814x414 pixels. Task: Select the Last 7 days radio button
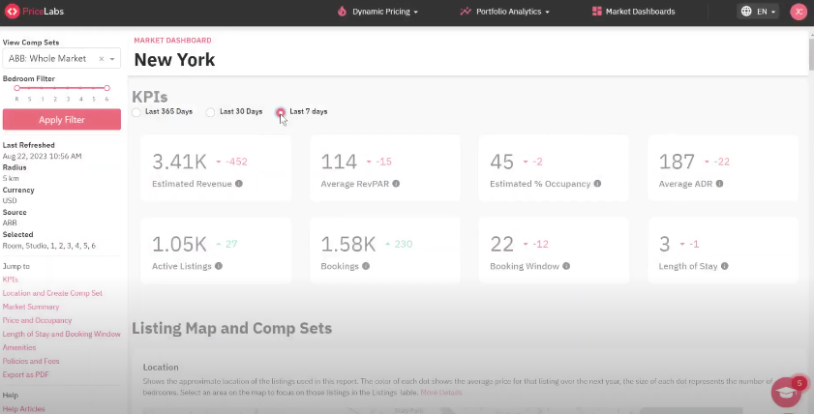point(281,112)
